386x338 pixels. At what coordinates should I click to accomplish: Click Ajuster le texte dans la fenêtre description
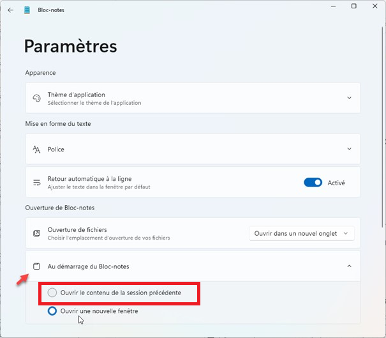99,187
